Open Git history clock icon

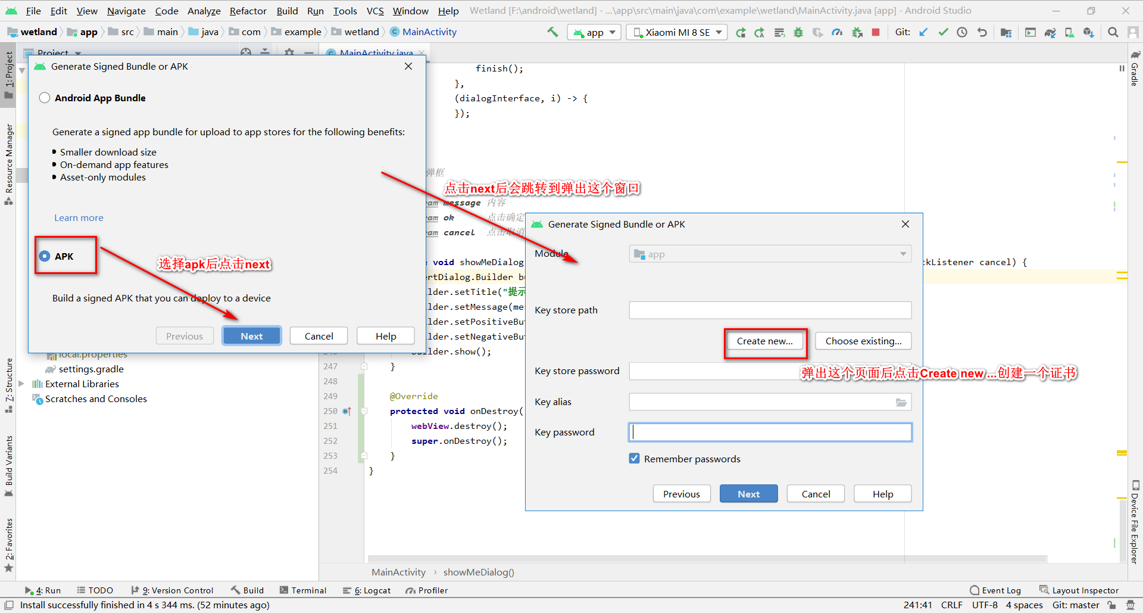coord(962,32)
